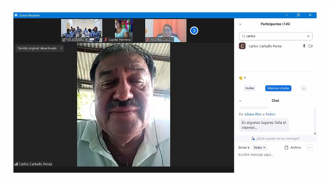
Task: Click the Archivo file attachment icon
Action: tap(286, 148)
